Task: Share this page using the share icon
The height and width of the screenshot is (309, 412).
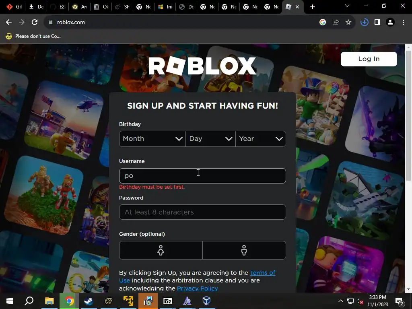Action: (336, 23)
